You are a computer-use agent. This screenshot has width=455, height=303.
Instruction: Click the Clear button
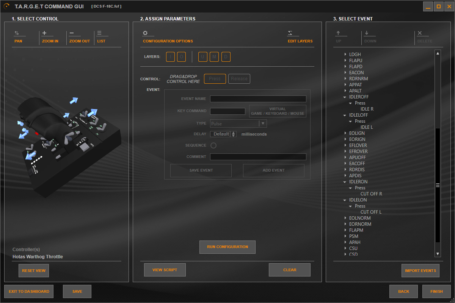coord(290,270)
